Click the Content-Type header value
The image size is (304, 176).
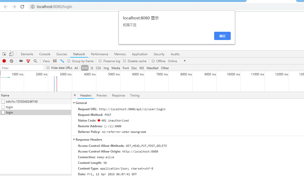tap(127, 169)
